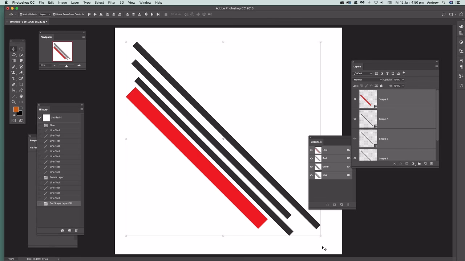Viewport: 465px width, 261px height.
Task: Hide the Shape 4 layer
Action: [355, 99]
